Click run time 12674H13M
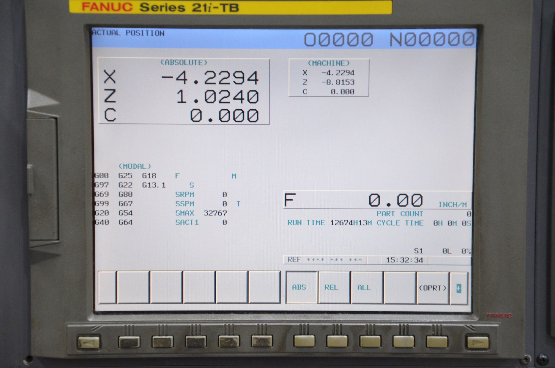The height and width of the screenshot is (368, 555). coord(351,223)
